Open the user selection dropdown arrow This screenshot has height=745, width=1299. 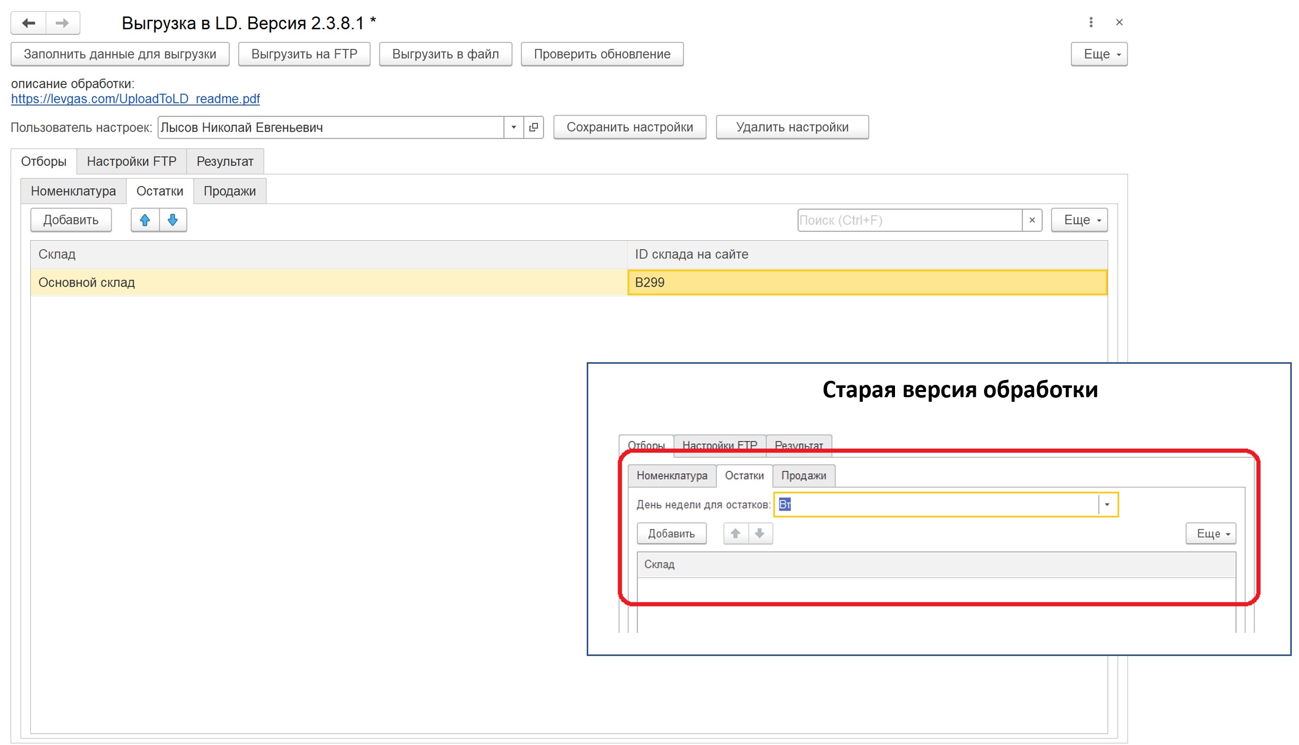point(514,128)
